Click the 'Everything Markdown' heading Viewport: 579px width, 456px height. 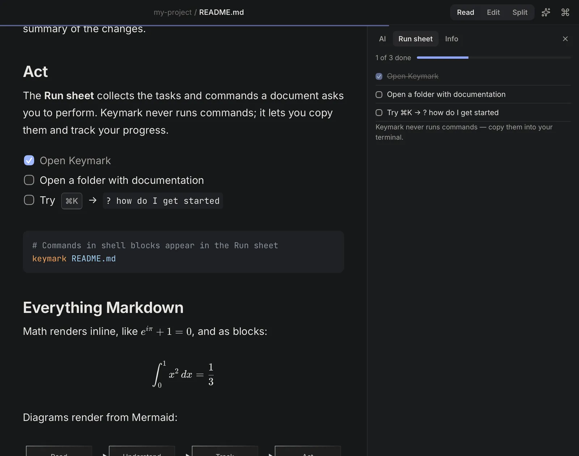[103, 308]
